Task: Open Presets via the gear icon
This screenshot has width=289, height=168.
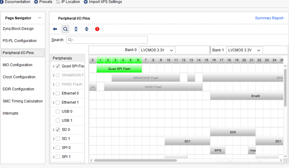Action: 36,2
